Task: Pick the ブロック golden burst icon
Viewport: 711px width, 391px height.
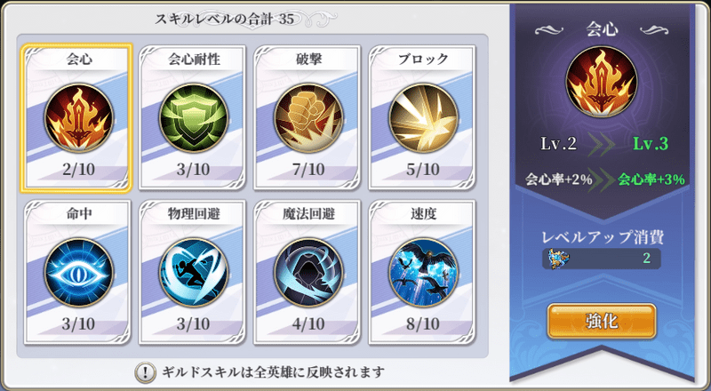Action: click(423, 118)
